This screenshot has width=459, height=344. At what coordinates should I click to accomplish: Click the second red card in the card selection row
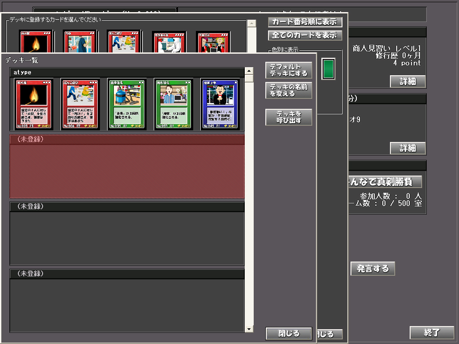[x=80, y=42]
